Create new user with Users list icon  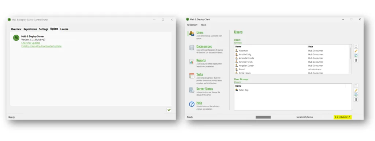(356, 46)
